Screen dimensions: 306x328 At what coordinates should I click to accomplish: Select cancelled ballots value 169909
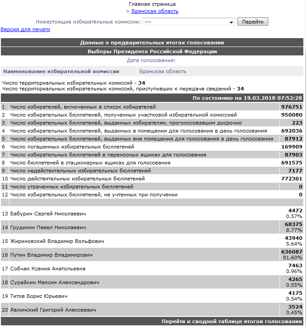pyautogui.click(x=291, y=147)
